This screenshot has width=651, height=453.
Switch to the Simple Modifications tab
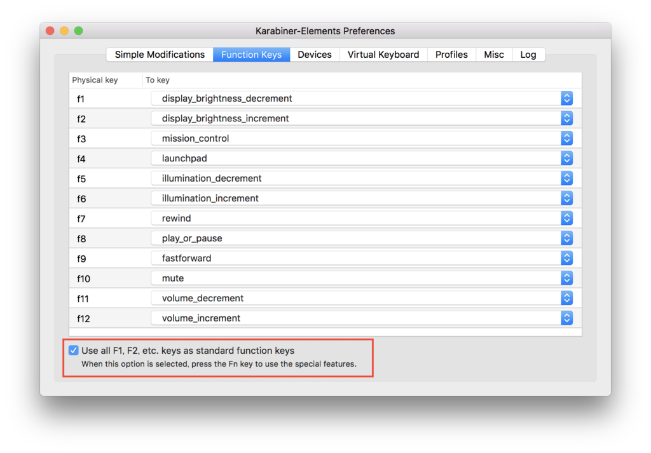click(x=160, y=55)
